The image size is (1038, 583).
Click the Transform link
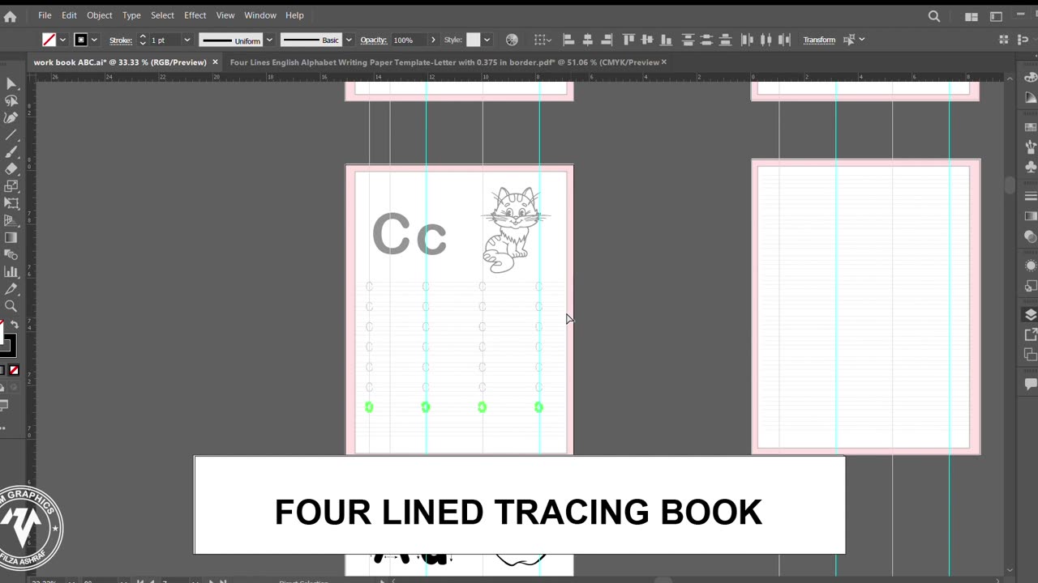pos(819,40)
